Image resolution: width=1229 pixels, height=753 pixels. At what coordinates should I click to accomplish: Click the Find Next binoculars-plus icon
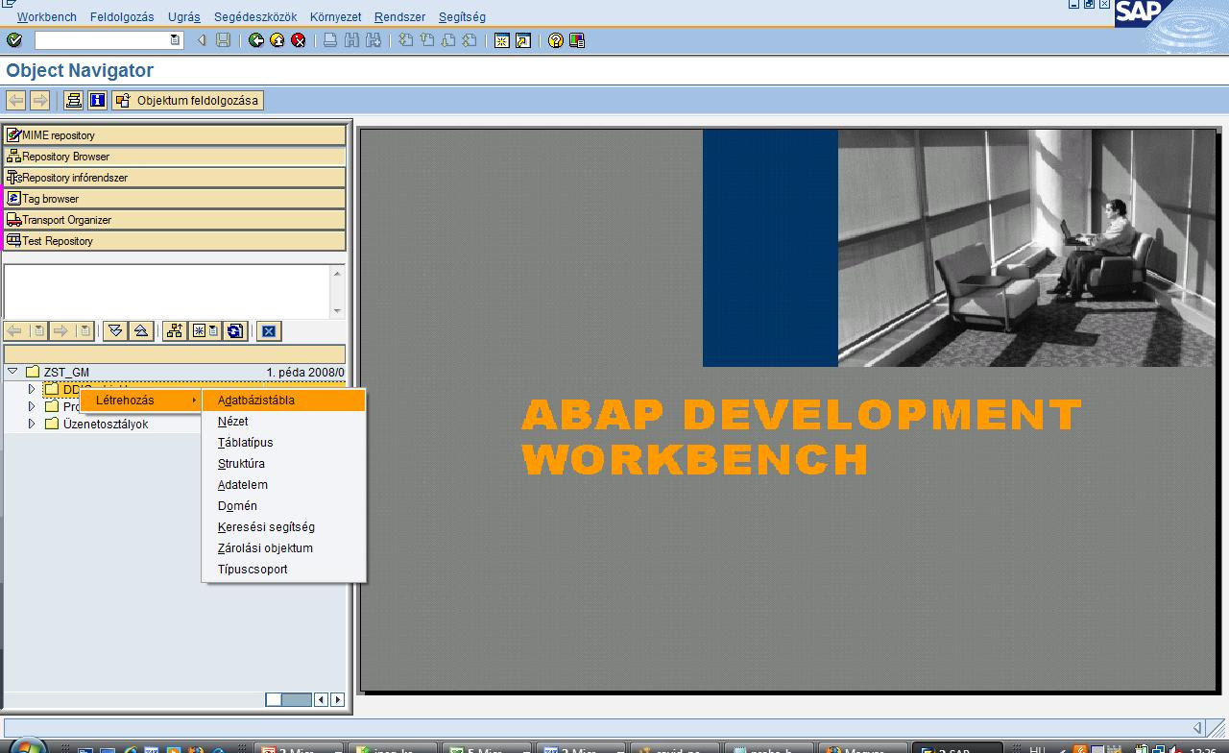pyautogui.click(x=374, y=40)
